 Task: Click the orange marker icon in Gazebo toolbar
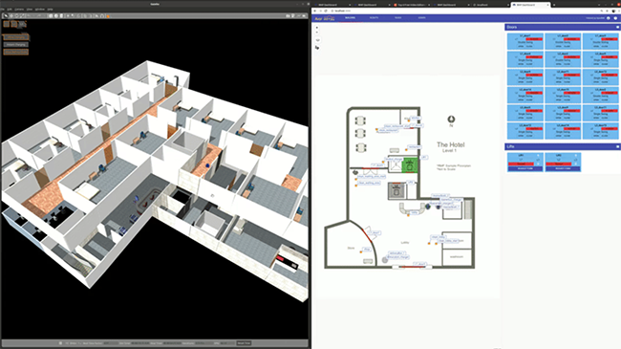(108, 16)
